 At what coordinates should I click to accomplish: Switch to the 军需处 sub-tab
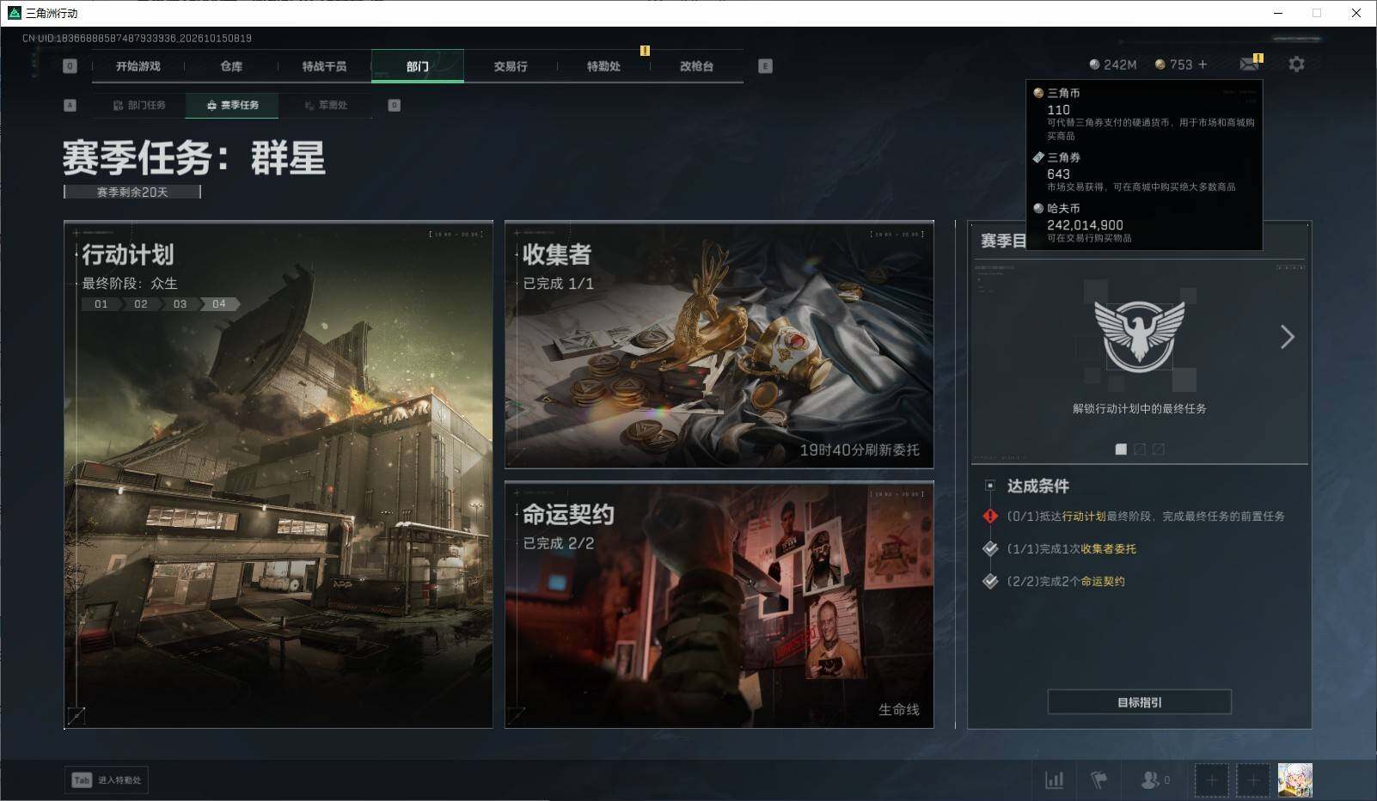tap(326, 106)
